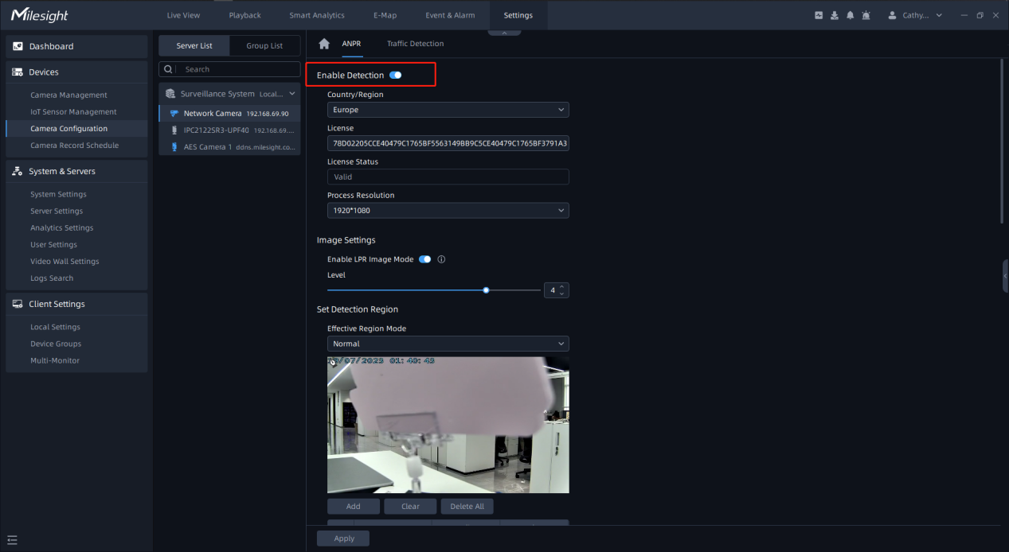Click the Apply button

[x=343, y=538]
